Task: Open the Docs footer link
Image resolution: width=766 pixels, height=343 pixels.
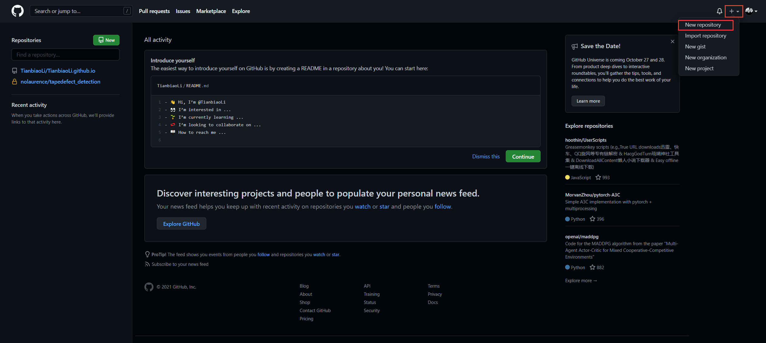Action: click(433, 302)
